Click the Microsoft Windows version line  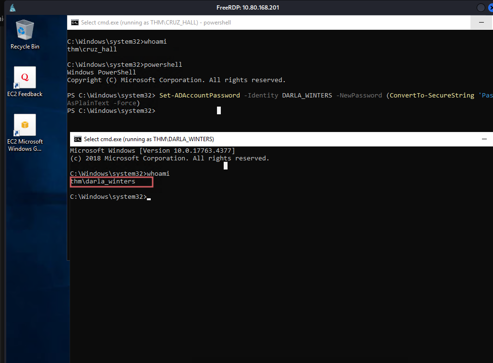point(152,151)
